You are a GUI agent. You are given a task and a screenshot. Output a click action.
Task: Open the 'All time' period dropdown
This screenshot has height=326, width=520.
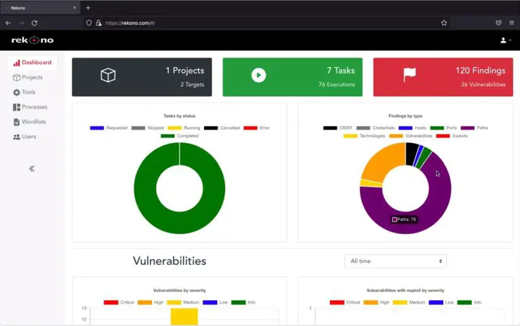tap(395, 261)
